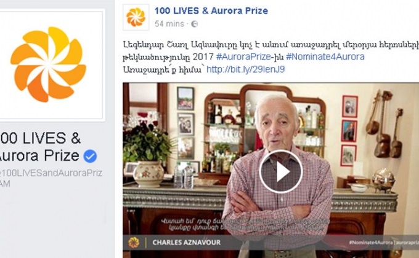The image size is (419, 258).
Task: Open the 100 LIVES & Aurora Prize post author link
Action: pos(211,10)
